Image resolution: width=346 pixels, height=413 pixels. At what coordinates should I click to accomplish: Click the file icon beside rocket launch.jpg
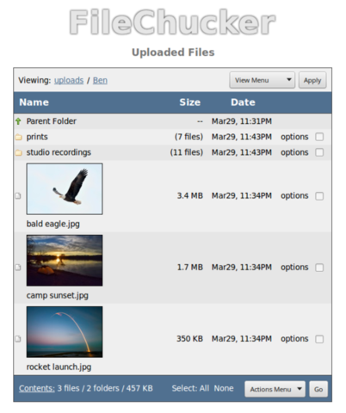[x=18, y=339]
